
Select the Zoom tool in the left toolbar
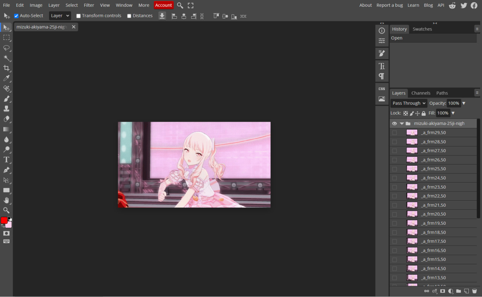coord(6,210)
